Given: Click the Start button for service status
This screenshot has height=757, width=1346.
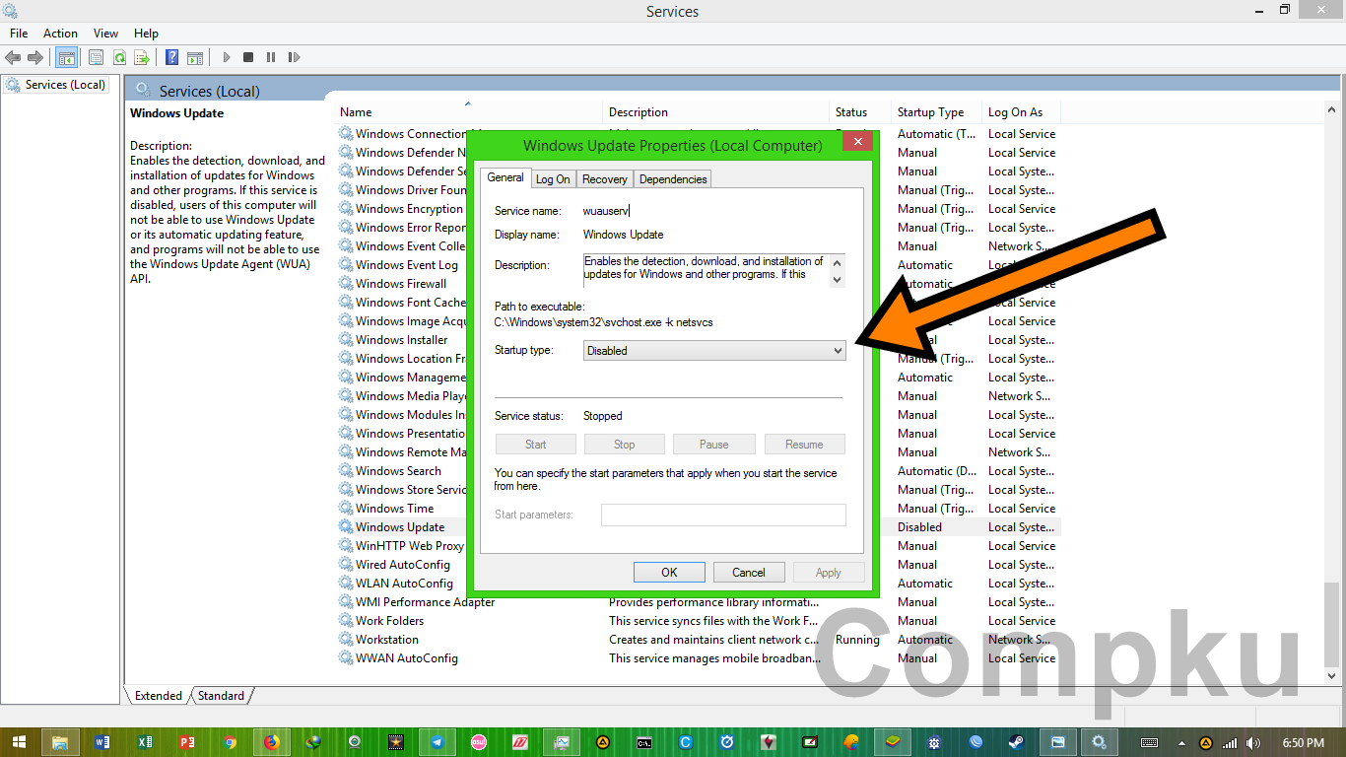Looking at the screenshot, I should tap(536, 445).
